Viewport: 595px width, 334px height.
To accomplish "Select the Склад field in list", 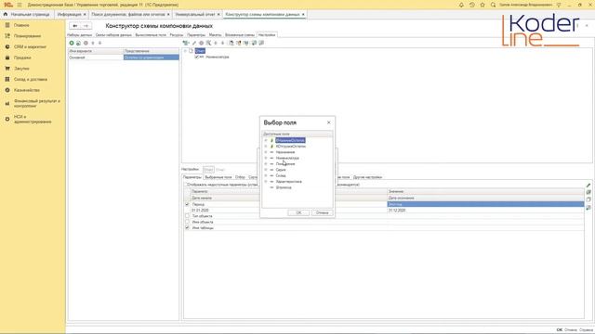I will 281,175.
